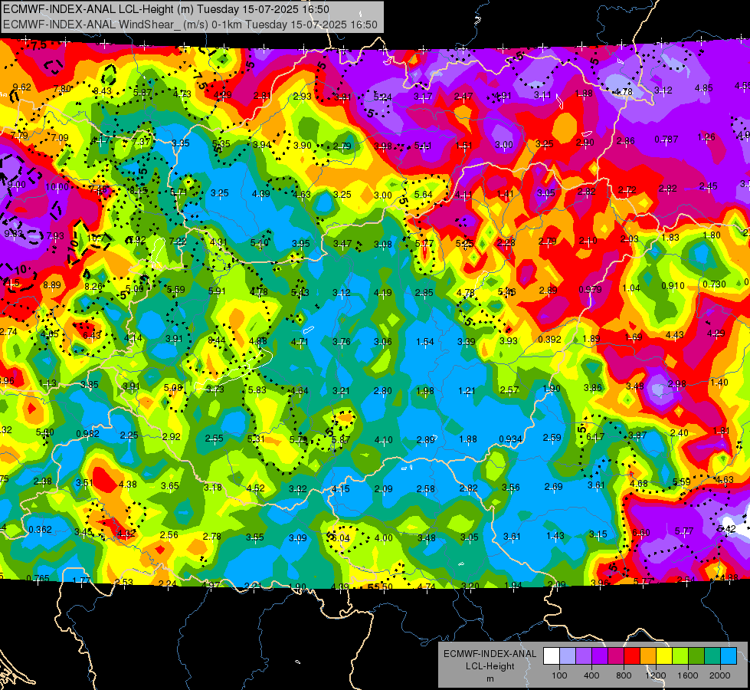This screenshot has height=690, width=750.
Task: Click the grid value 1.77
Action: [81, 581]
